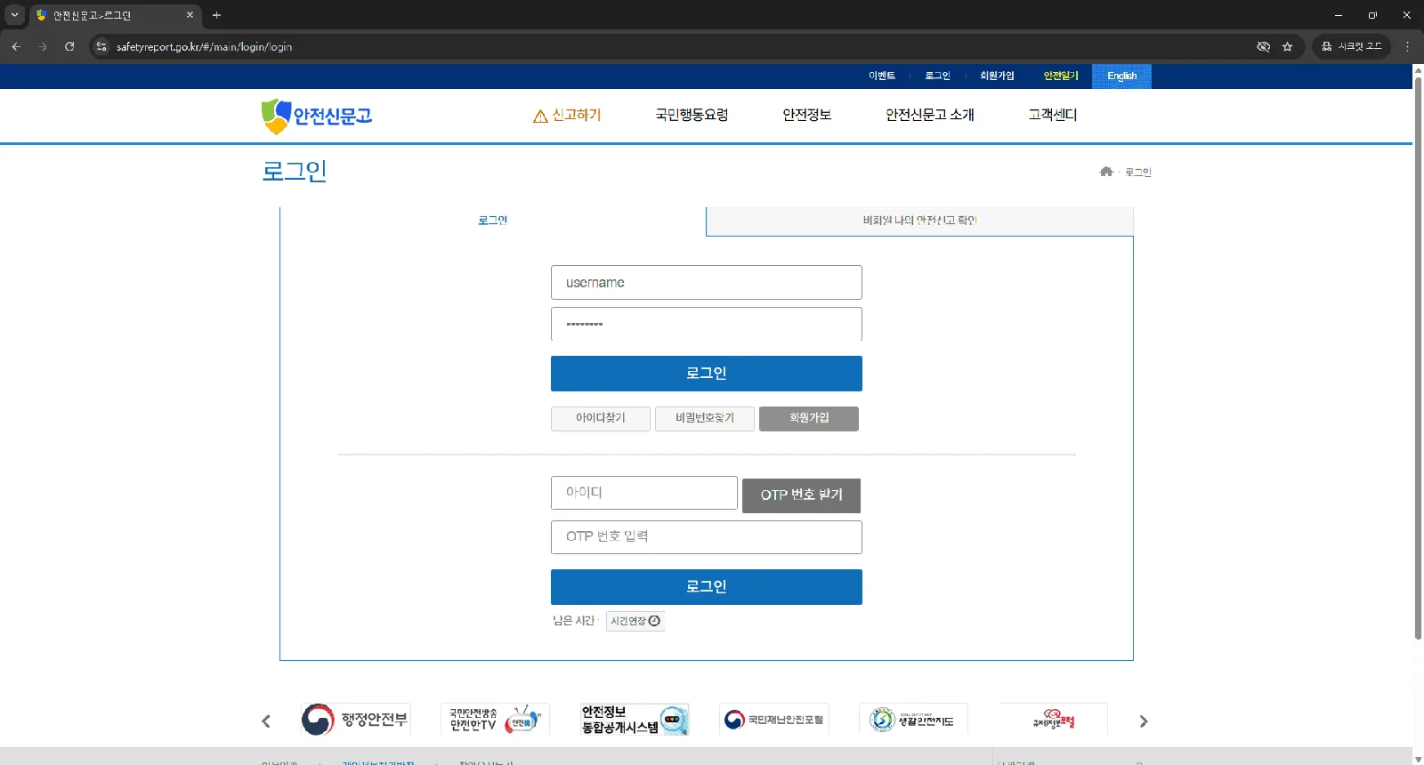Viewport: 1424px width, 765px height.
Task: Extend time with 시간연장 button
Action: pos(635,621)
